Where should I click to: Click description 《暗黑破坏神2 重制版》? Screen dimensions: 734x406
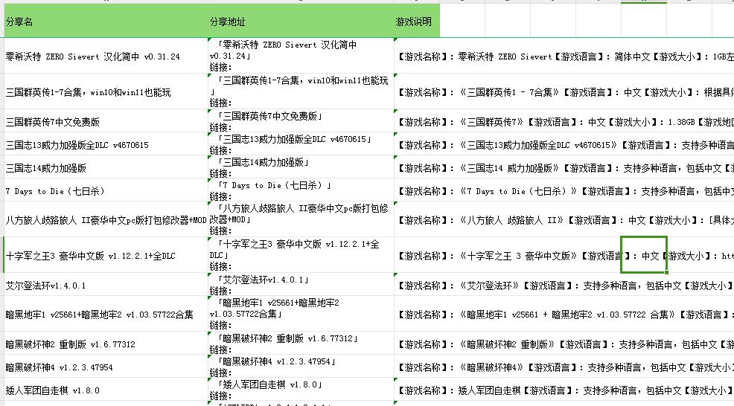point(564,344)
